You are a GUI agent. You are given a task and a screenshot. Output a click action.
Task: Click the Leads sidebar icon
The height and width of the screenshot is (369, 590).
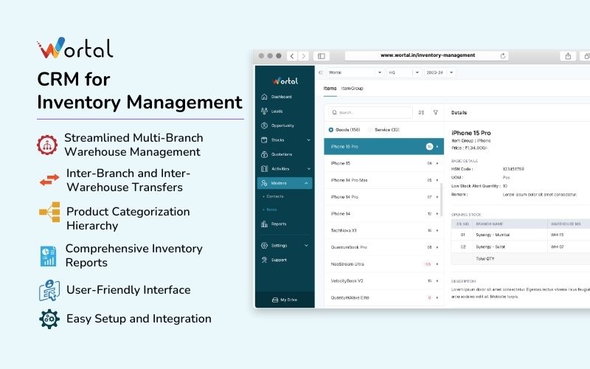tap(265, 111)
